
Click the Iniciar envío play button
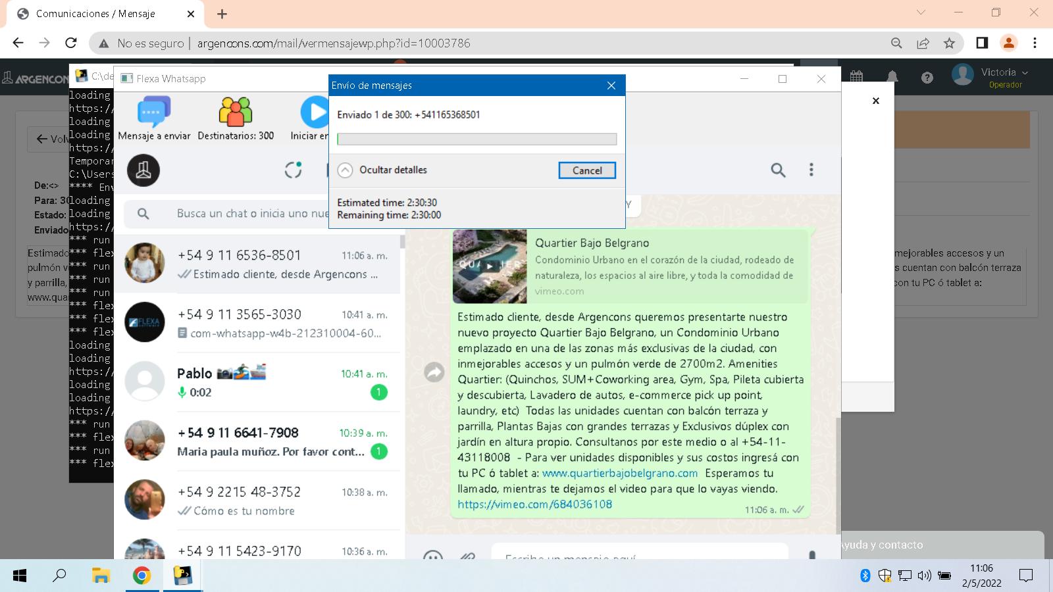pos(315,112)
